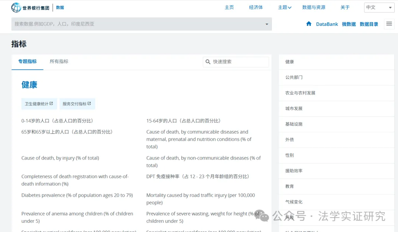Focus the 快速搜索 quick search field
Viewport: 398px width, 232px height.
[236, 62]
